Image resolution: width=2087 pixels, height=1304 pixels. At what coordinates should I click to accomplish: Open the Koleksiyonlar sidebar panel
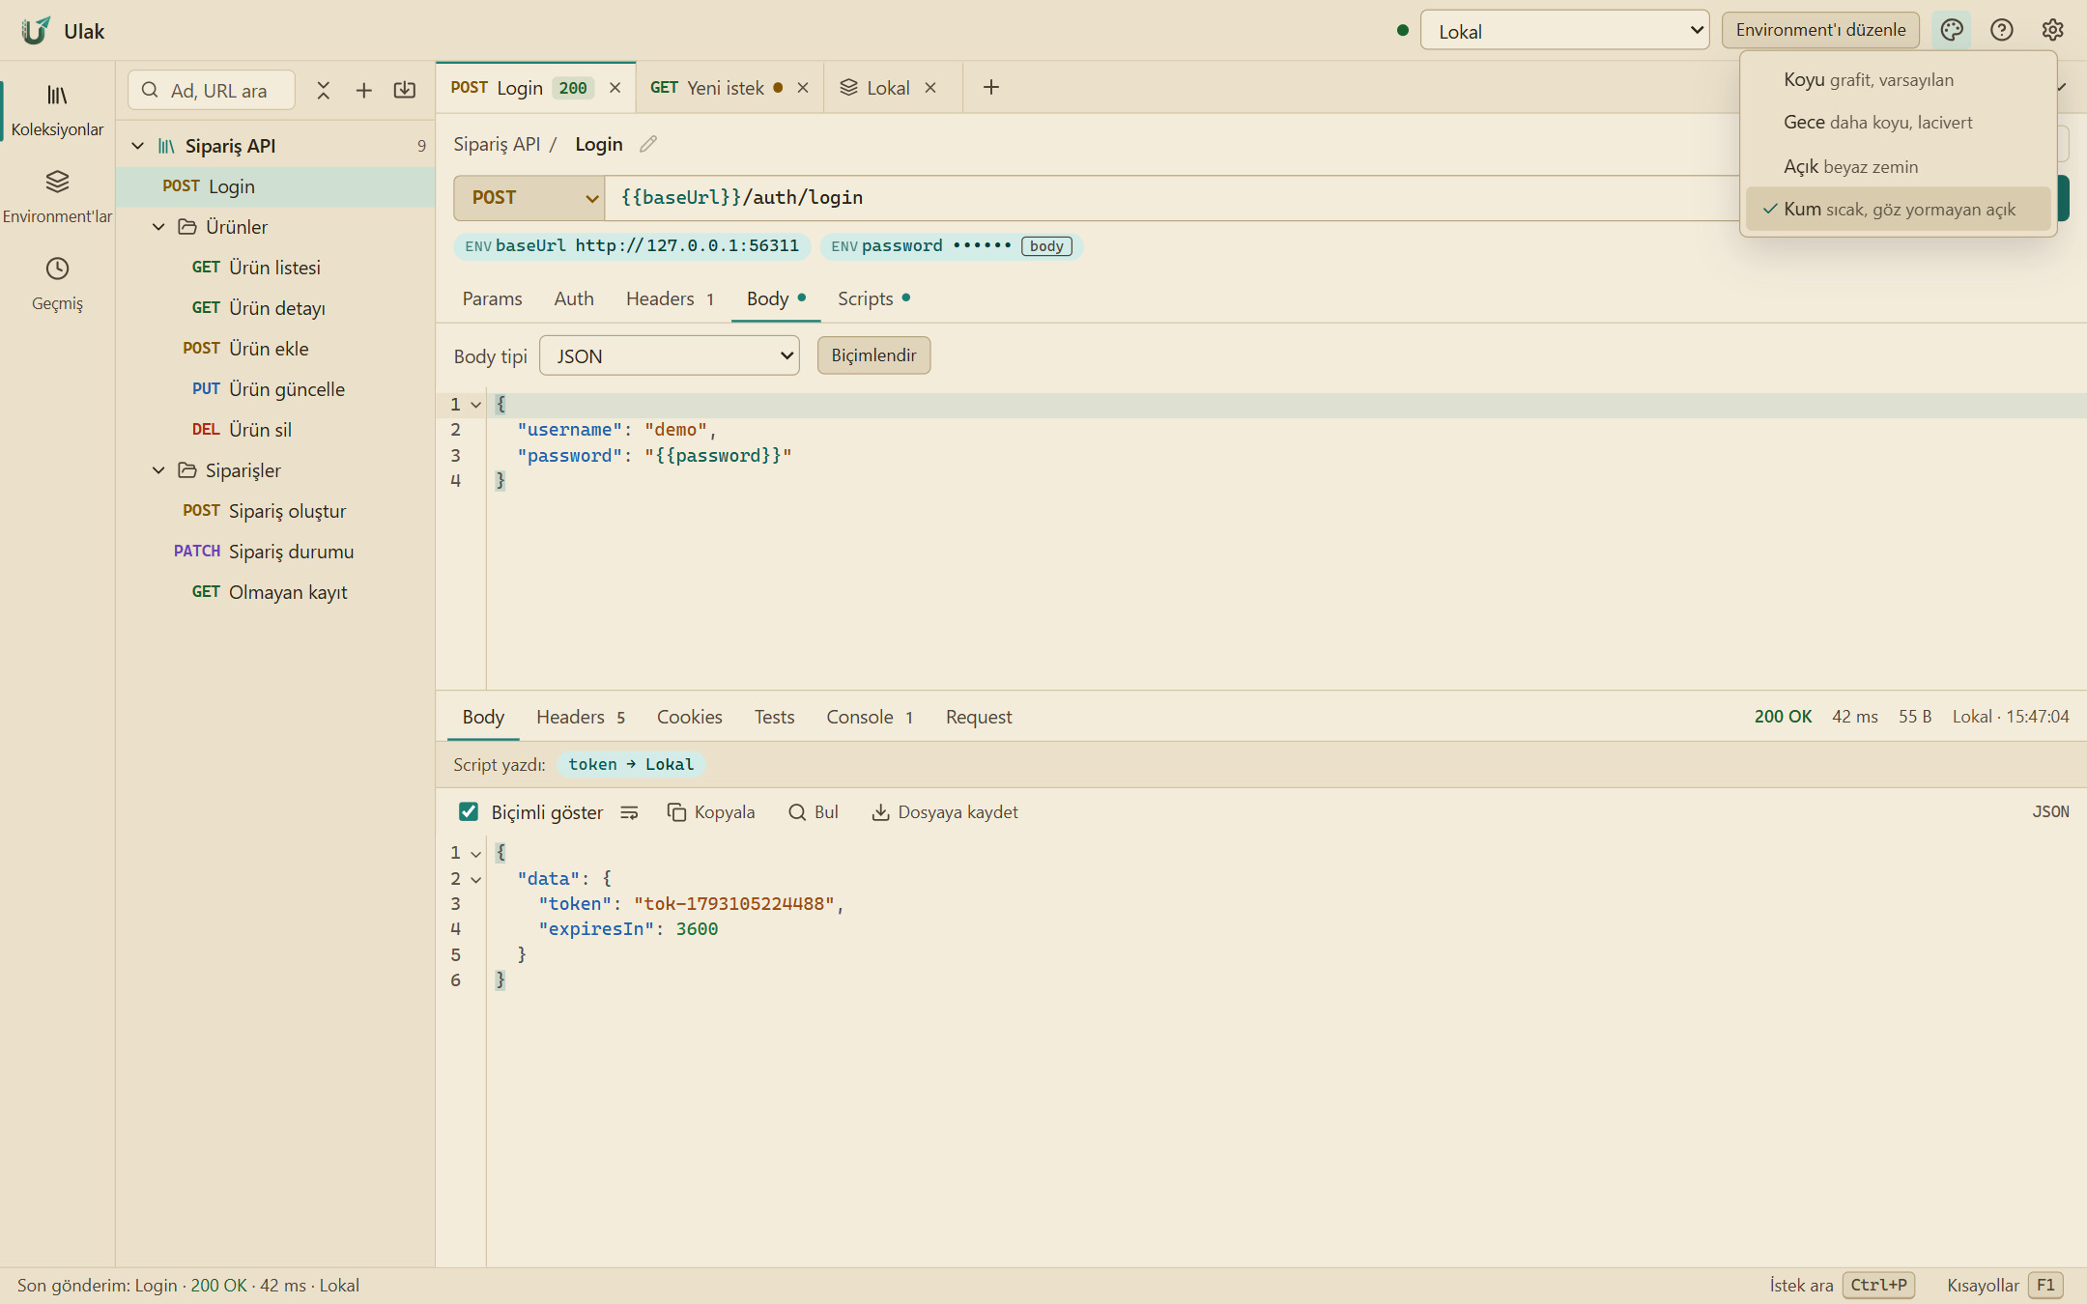(x=57, y=110)
